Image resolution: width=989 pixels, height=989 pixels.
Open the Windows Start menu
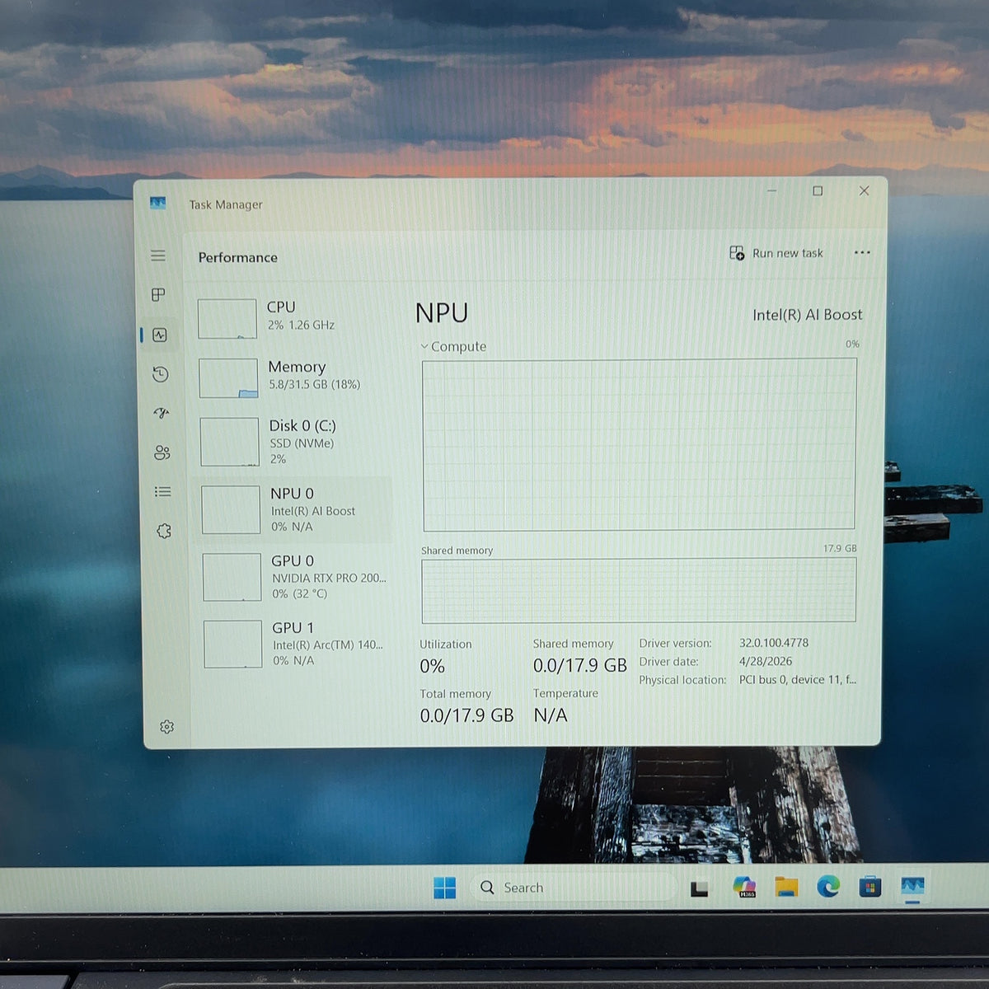444,888
